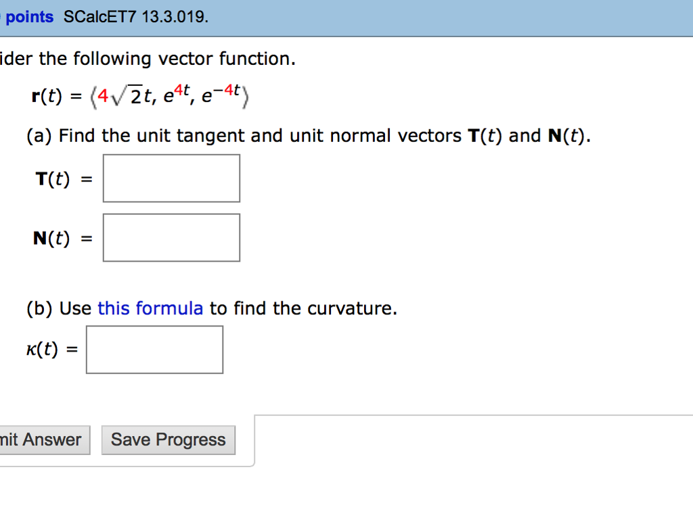This screenshot has height=505, width=693.
Task: Select the 'ider the following vector function' heading
Action: 149,59
